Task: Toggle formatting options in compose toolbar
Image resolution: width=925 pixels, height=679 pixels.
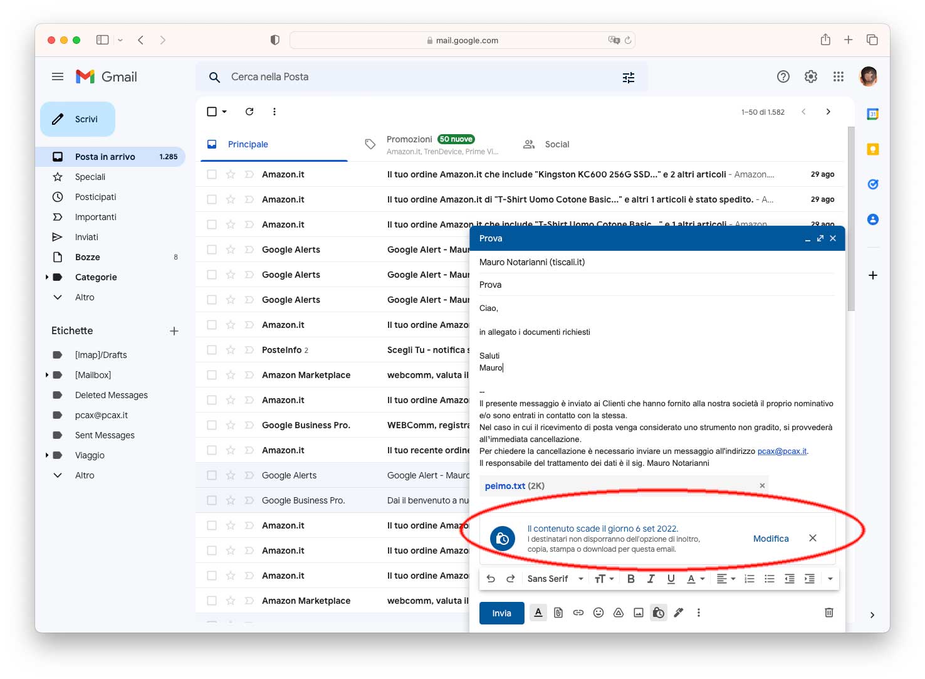Action: pyautogui.click(x=538, y=613)
